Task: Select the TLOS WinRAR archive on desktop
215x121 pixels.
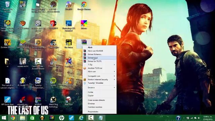Action: tap(84, 43)
